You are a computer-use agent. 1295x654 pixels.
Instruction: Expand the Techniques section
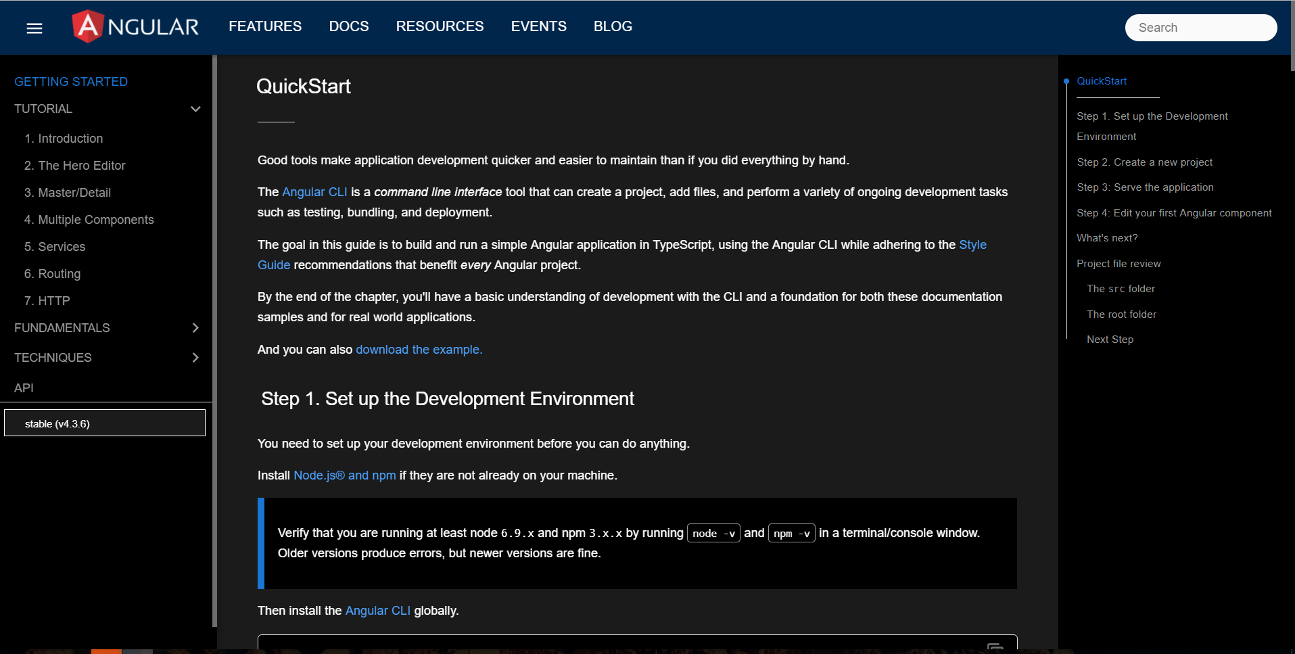(195, 358)
